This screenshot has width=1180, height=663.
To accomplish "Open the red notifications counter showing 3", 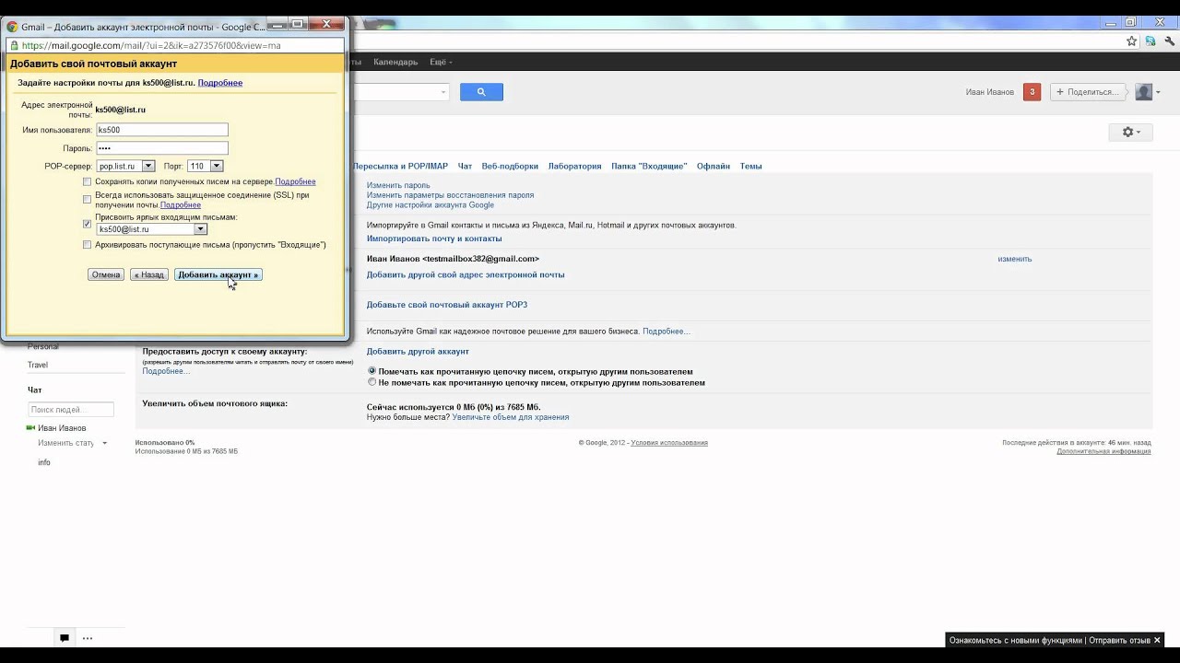I will (x=1032, y=92).
